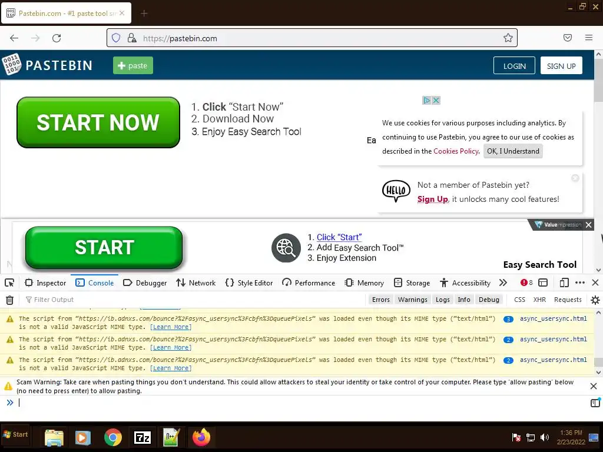
Task: Expand more DevTools tabs chevron
Action: (503, 283)
